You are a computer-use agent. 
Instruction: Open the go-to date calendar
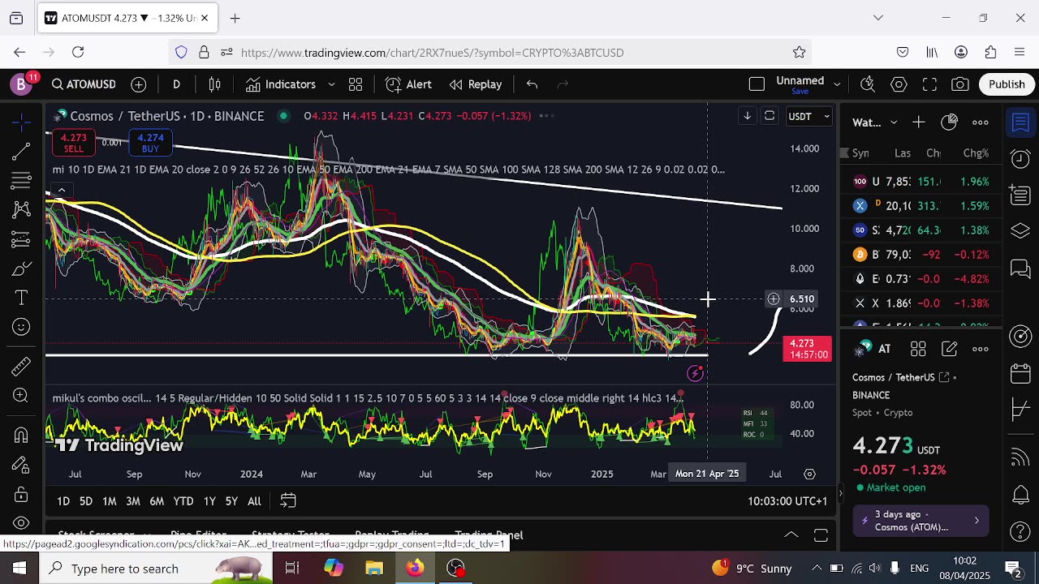(287, 501)
